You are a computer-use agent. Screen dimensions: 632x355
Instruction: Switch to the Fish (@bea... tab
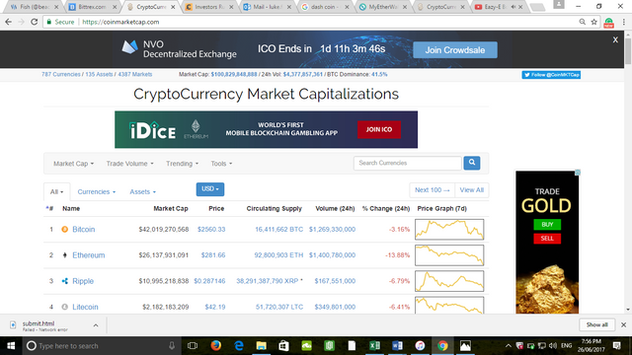point(34,7)
